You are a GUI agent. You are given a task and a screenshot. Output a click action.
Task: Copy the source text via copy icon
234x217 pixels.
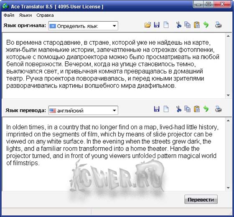[188, 25]
